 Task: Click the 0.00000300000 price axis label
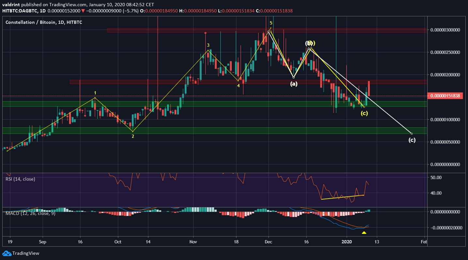[x=446, y=30]
